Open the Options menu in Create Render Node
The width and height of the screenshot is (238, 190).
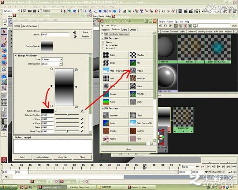point(105,26)
